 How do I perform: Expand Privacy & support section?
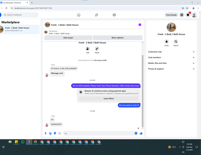171,69
